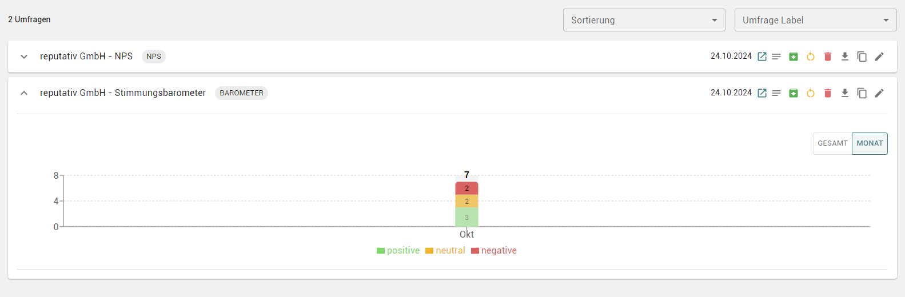Viewport: 905px width, 297px height.
Task: Show text details for the Stimmungsbarometer survey
Action: click(776, 93)
